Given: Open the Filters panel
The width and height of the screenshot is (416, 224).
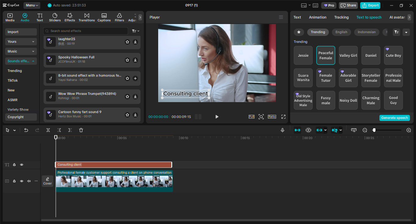Looking at the screenshot, I should 119,17.
